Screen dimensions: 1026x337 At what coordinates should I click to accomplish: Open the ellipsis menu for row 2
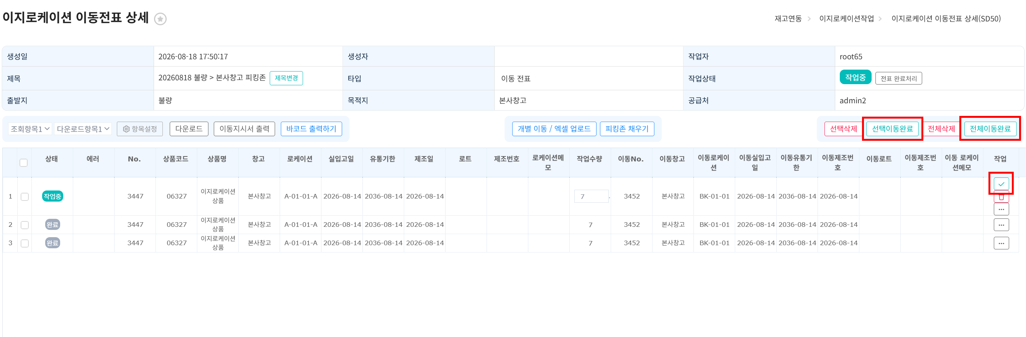[1001, 225]
